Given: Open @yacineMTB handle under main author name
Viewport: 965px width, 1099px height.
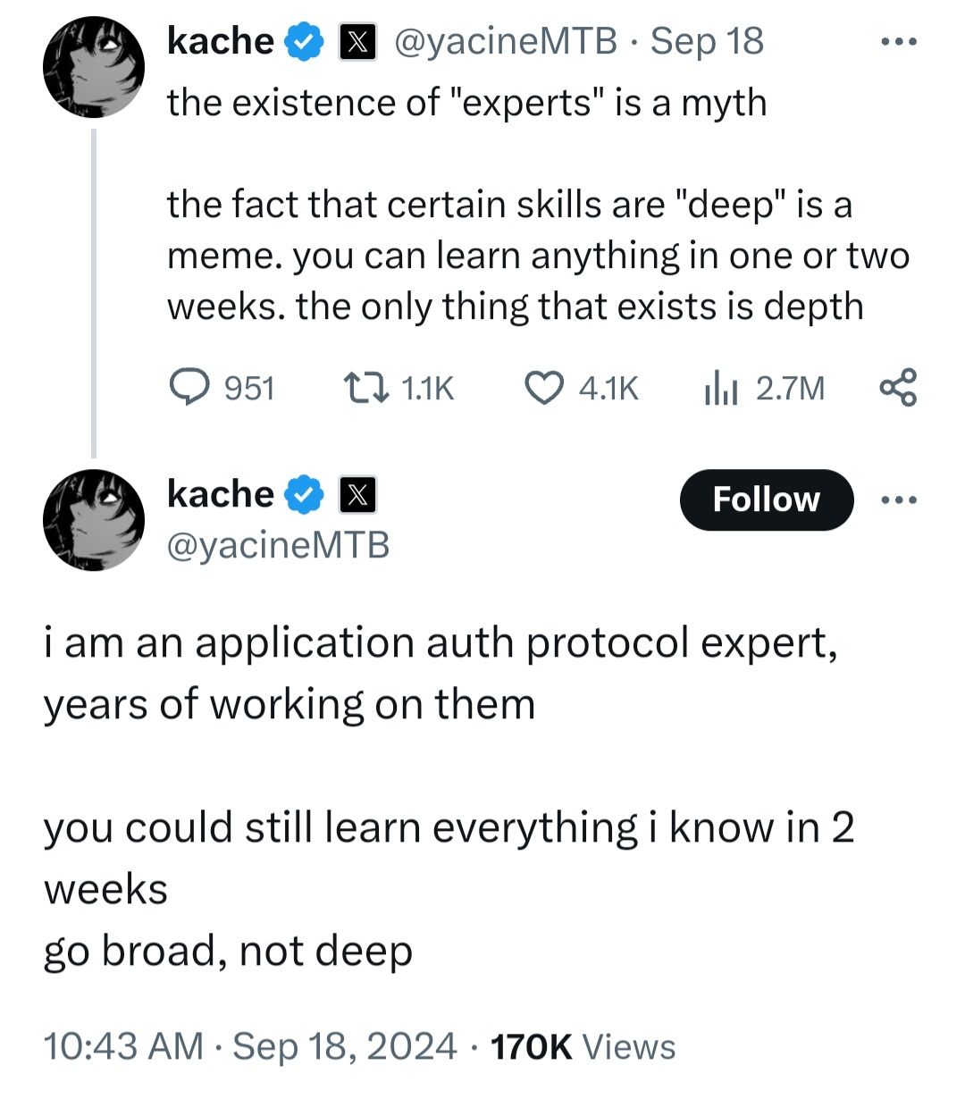Looking at the screenshot, I should click(278, 544).
